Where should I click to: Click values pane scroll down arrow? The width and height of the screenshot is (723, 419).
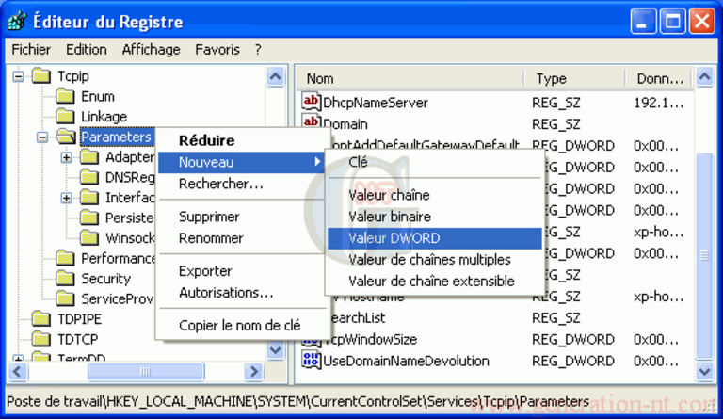pyautogui.click(x=704, y=372)
